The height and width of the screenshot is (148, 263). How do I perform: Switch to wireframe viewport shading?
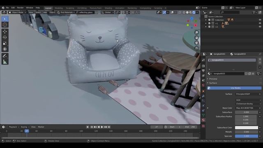[x=184, y=12]
